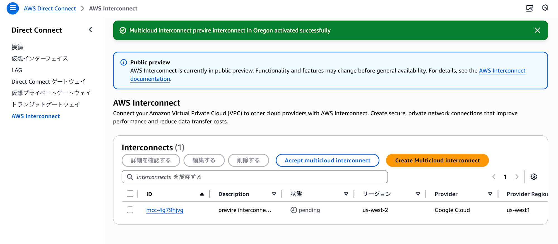This screenshot has height=244, width=558.
Task: Click the search magnifier icon
Action: (130, 177)
